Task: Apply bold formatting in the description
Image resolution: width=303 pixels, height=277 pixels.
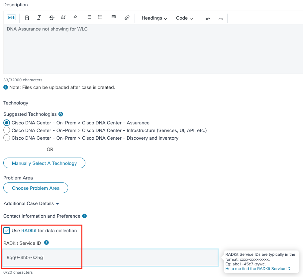Action: (x=27, y=18)
